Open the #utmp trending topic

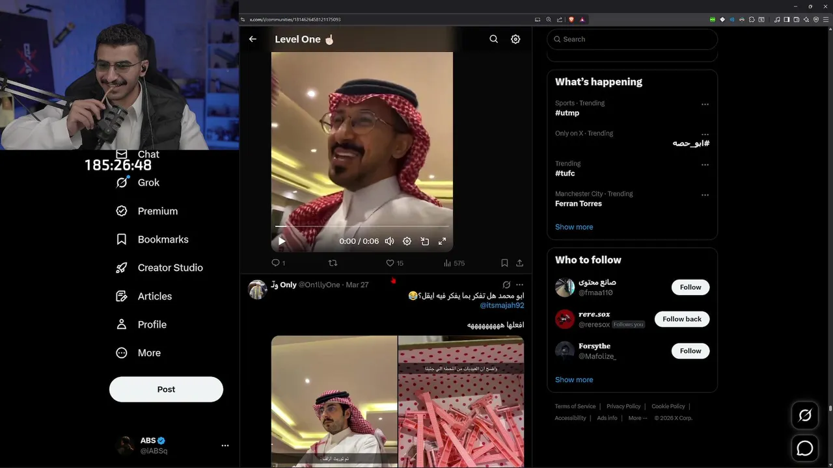click(x=567, y=113)
